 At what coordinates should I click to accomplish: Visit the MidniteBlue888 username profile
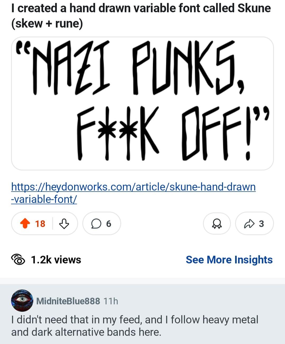68,301
